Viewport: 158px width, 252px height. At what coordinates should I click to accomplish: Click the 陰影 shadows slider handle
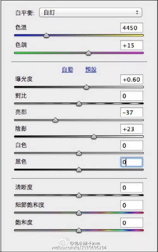[x=94, y=137]
